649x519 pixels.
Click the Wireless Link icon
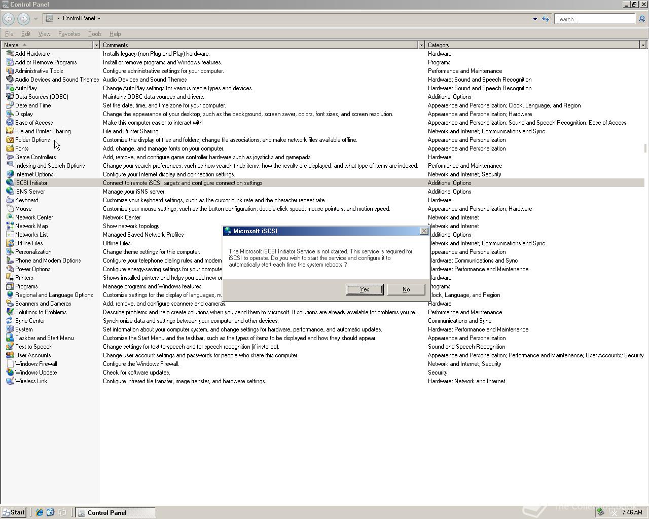coord(10,381)
